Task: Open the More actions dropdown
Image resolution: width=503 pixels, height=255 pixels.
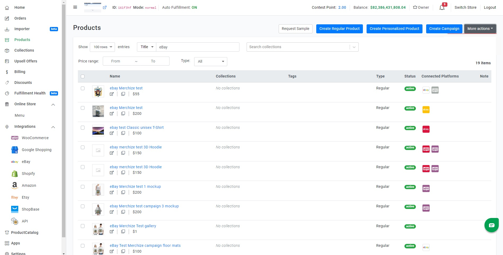Action: 480,29
